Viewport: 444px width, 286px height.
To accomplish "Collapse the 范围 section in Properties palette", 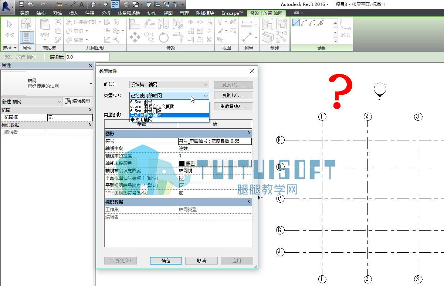I will click(x=89, y=110).
